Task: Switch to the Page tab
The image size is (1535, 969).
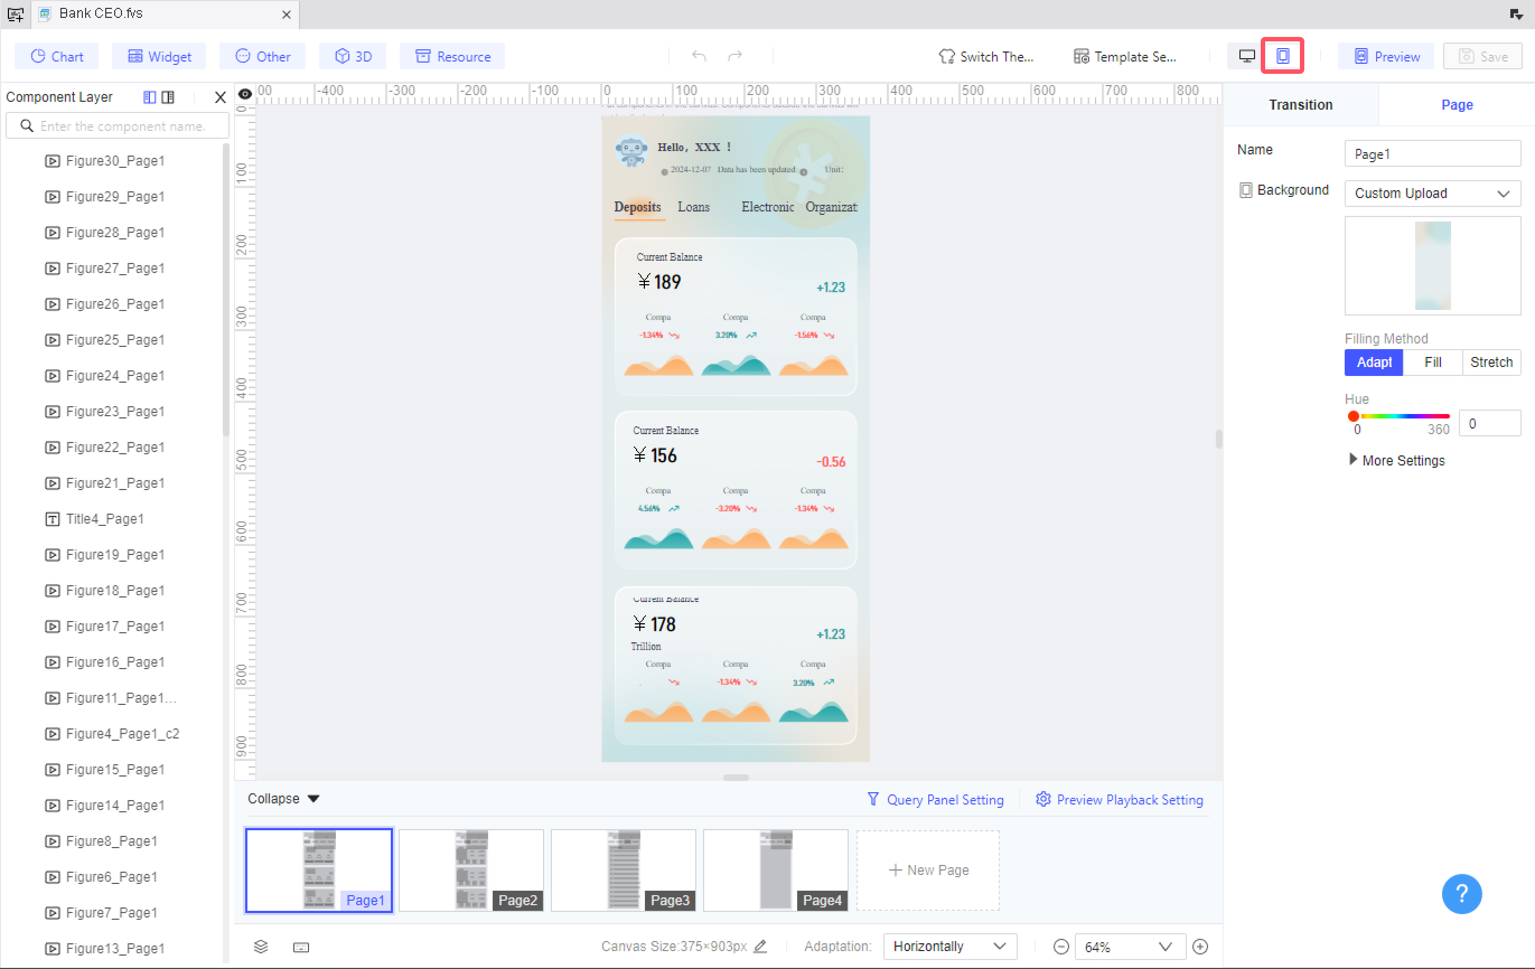Action: (1457, 104)
